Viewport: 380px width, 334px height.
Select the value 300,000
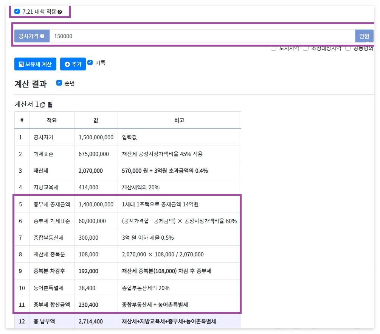coord(88,238)
